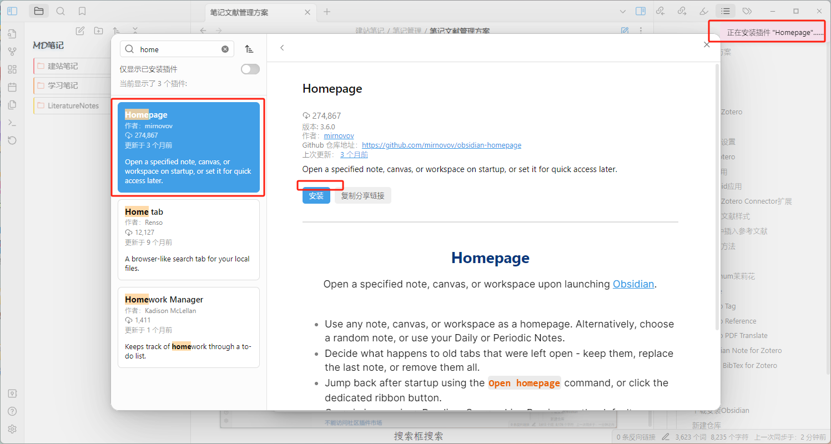Click the pencil icon in the status bar

(x=665, y=437)
